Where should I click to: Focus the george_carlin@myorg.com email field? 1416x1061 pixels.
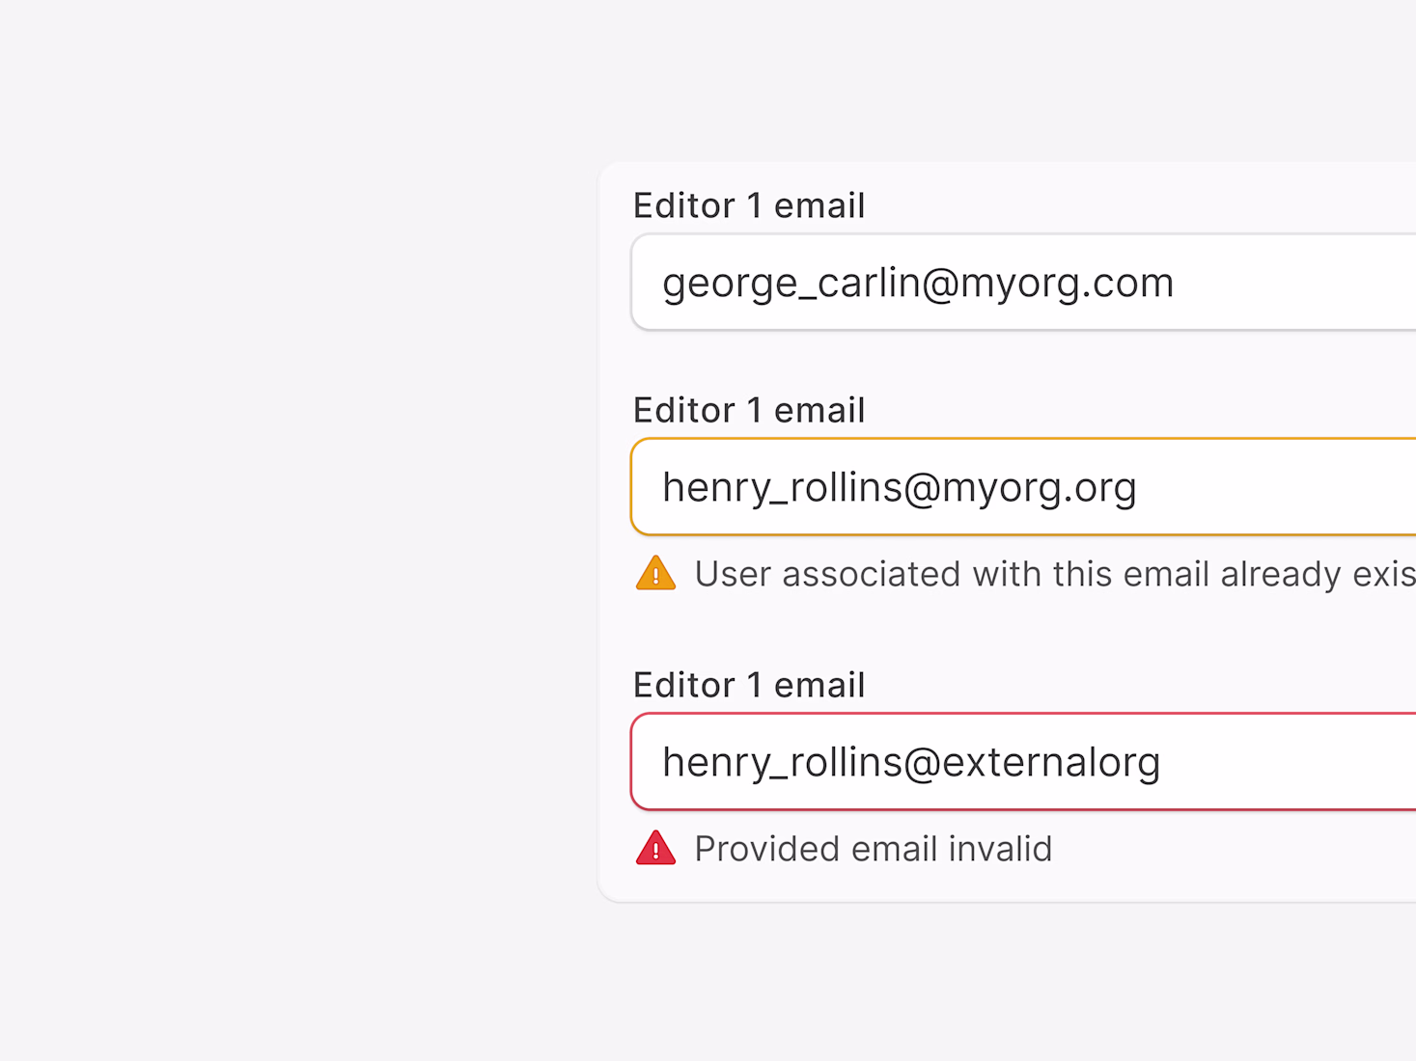1023,283
